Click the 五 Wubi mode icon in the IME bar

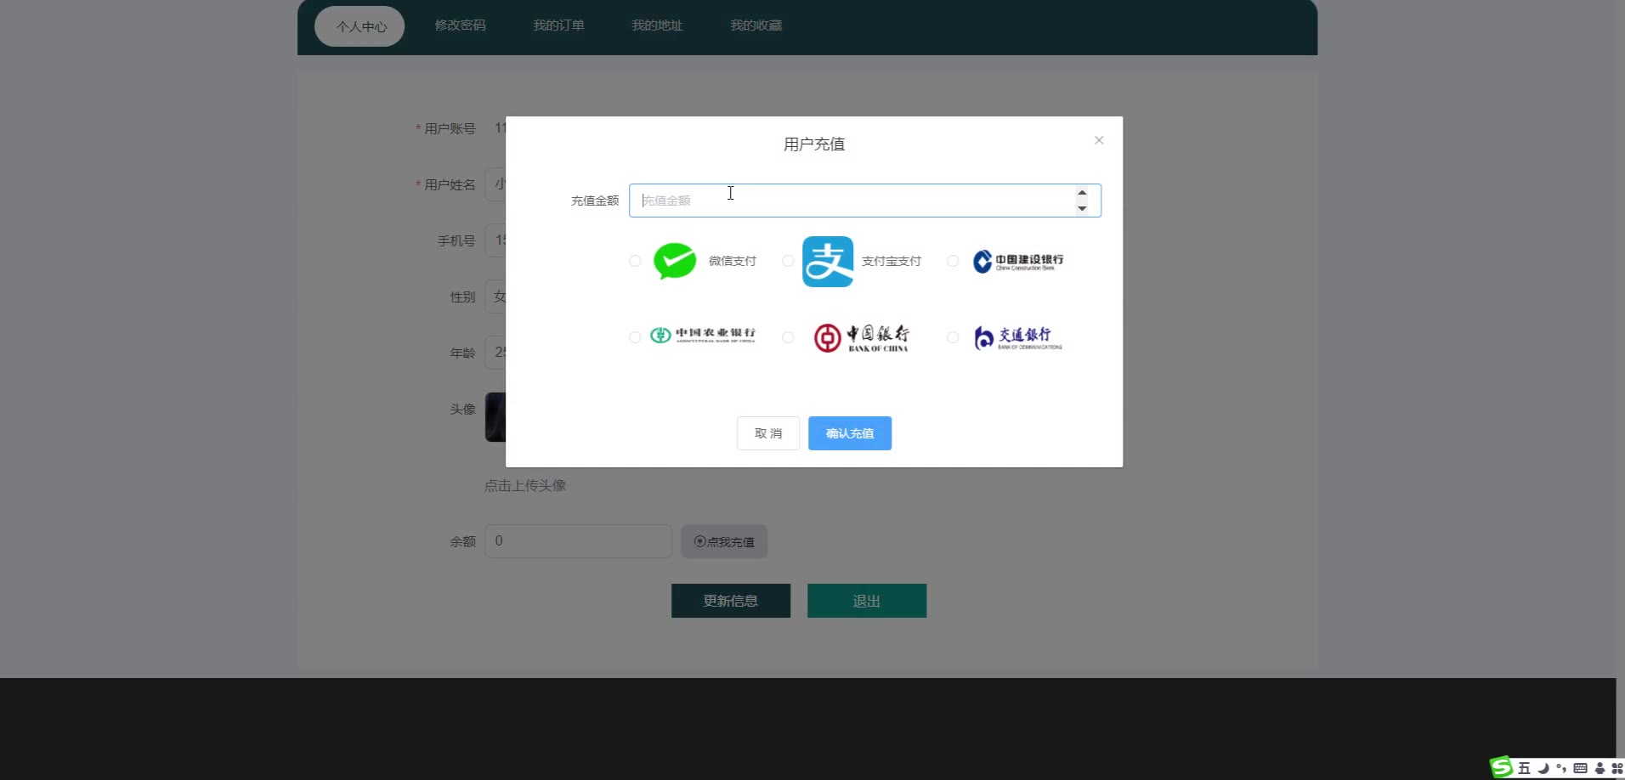click(x=1524, y=768)
